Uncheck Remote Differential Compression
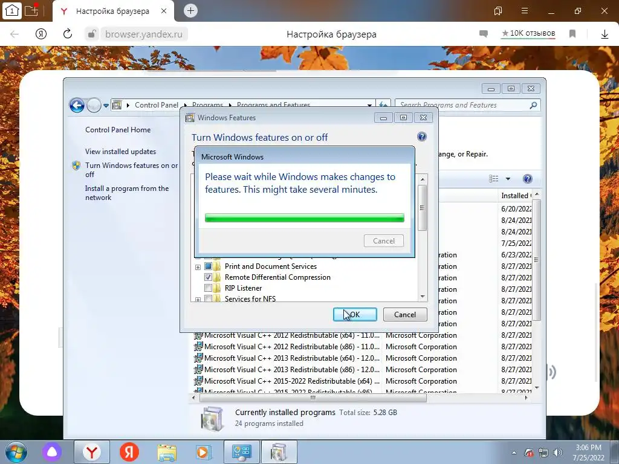This screenshot has height=464, width=619. (208, 277)
